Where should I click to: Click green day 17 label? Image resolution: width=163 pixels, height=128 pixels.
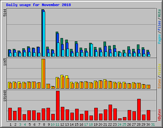tap(86, 124)
